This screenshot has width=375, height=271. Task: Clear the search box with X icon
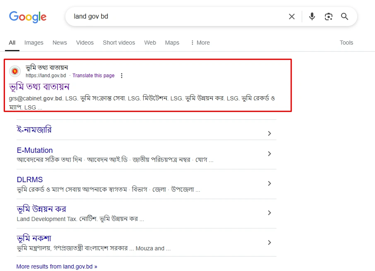click(291, 17)
